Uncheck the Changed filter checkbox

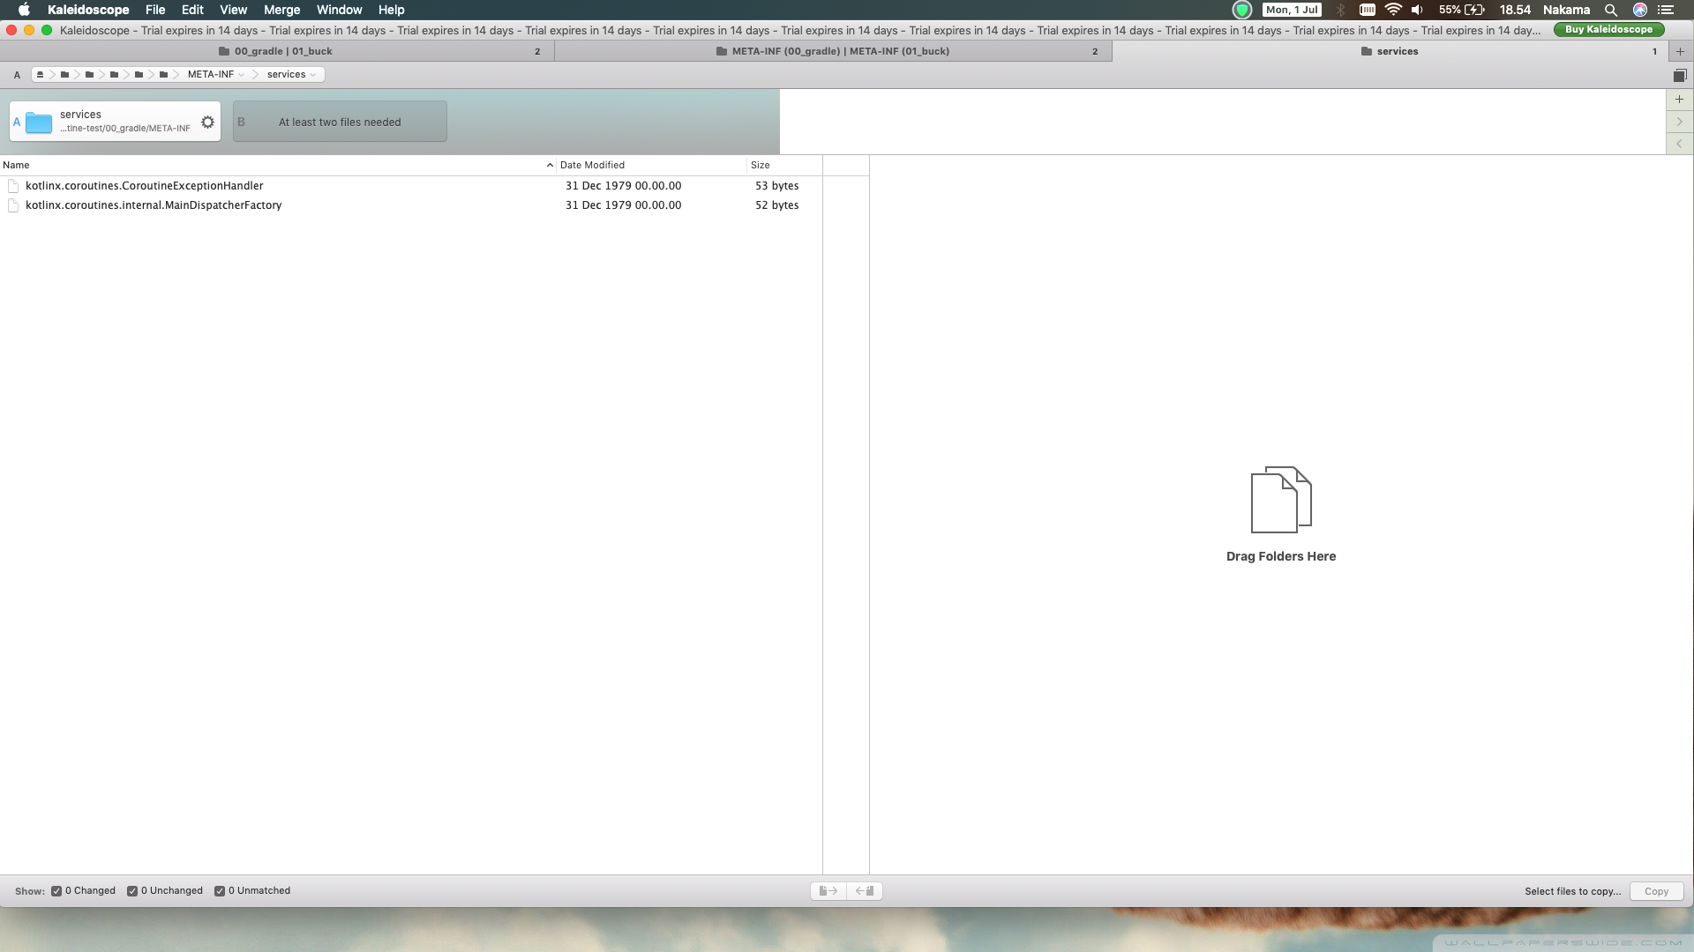point(56,891)
